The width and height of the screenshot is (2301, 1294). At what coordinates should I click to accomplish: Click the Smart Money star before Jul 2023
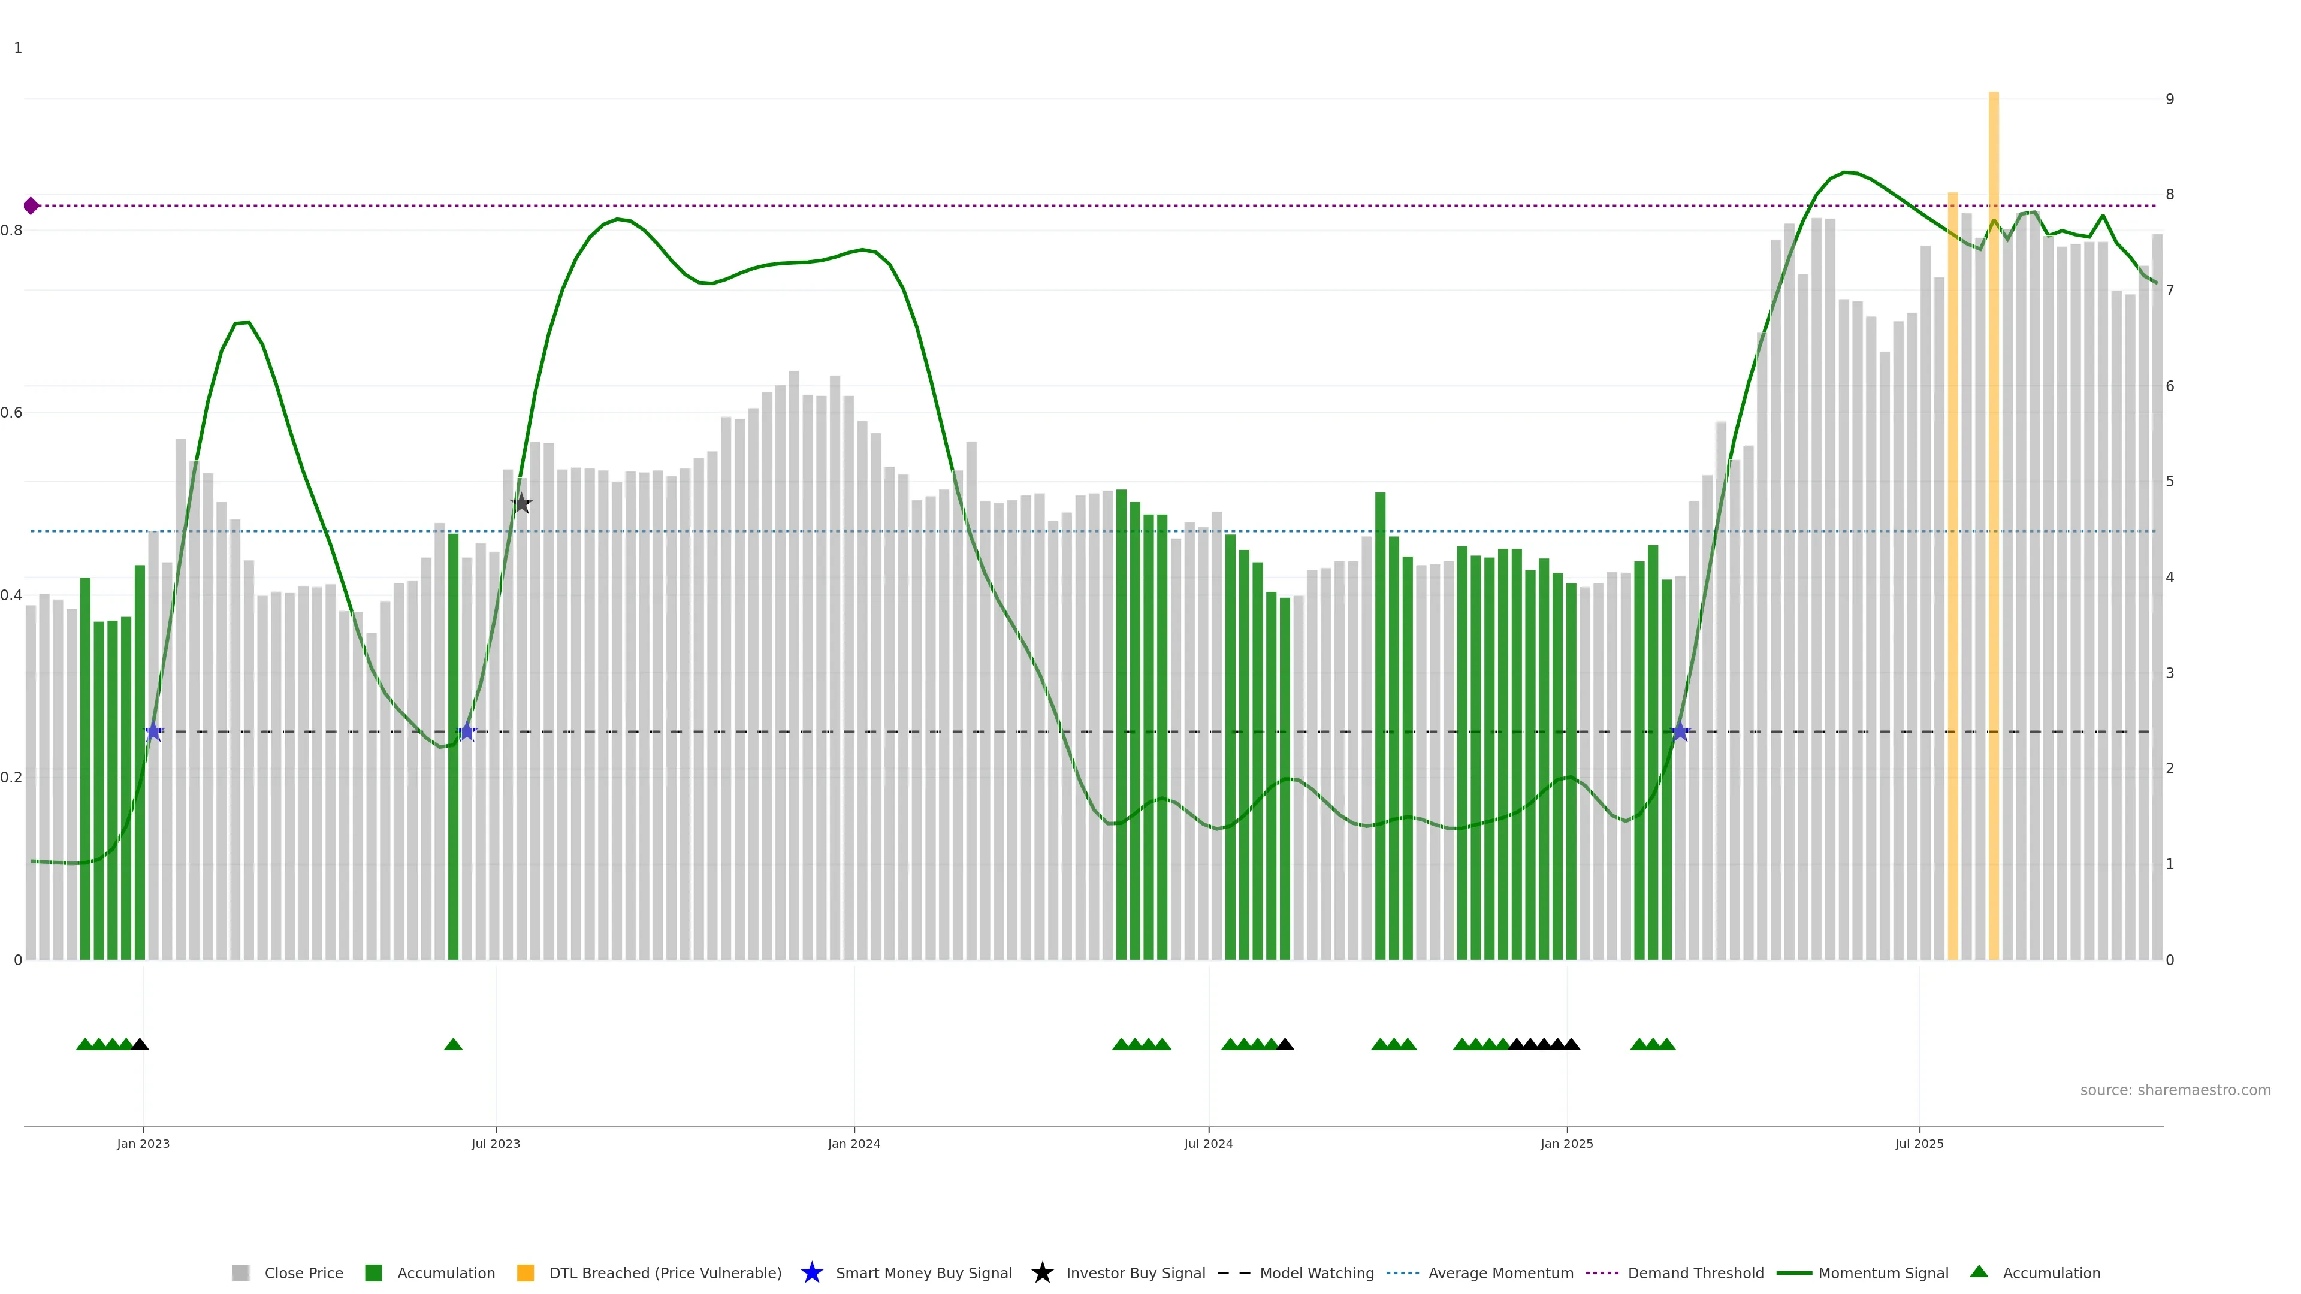click(x=466, y=731)
